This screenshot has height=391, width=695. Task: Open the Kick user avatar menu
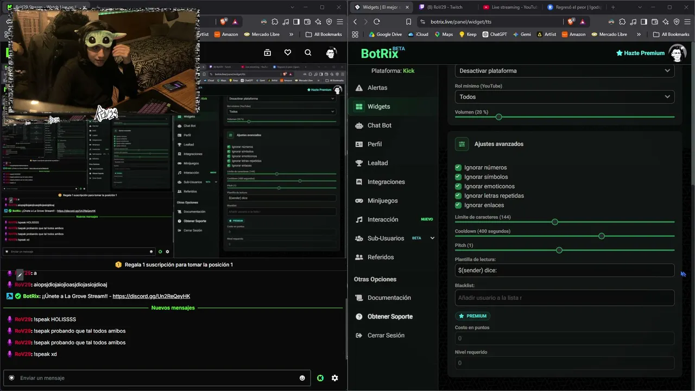331,53
